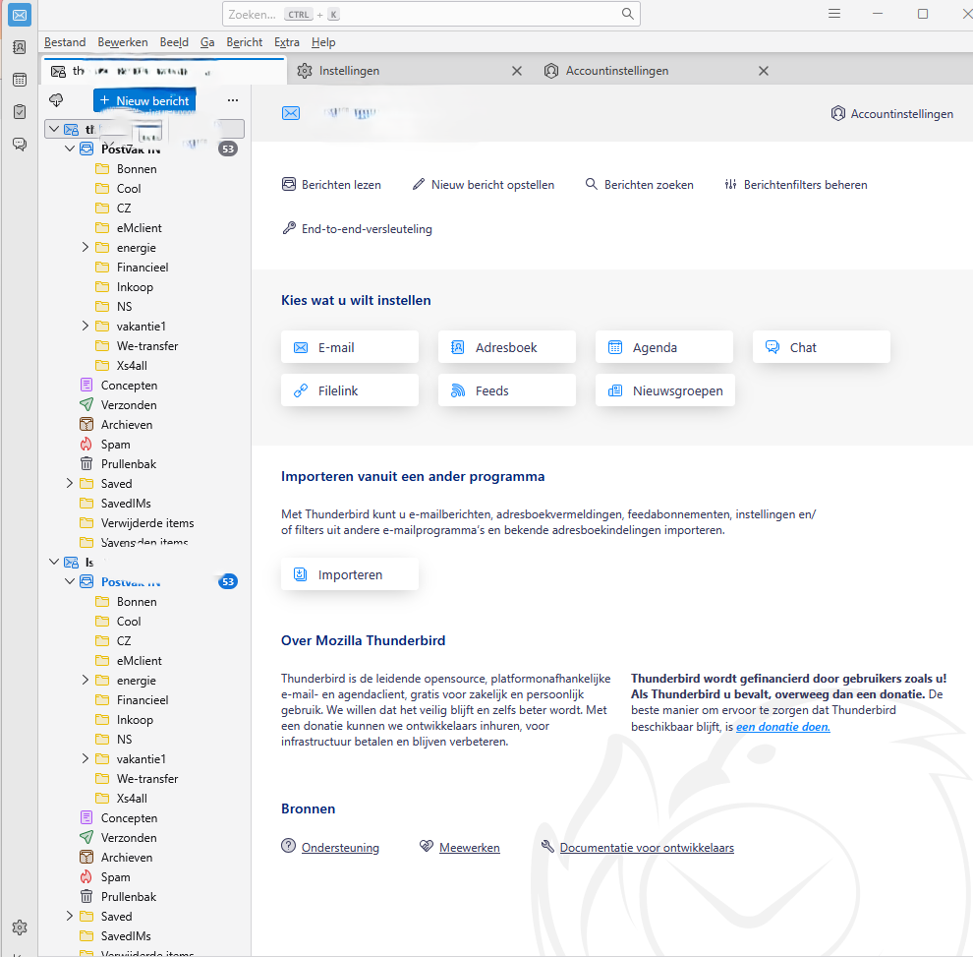Viewport: 973px width, 957px height.
Task: Open the Address Book space icon
Action: [x=20, y=47]
